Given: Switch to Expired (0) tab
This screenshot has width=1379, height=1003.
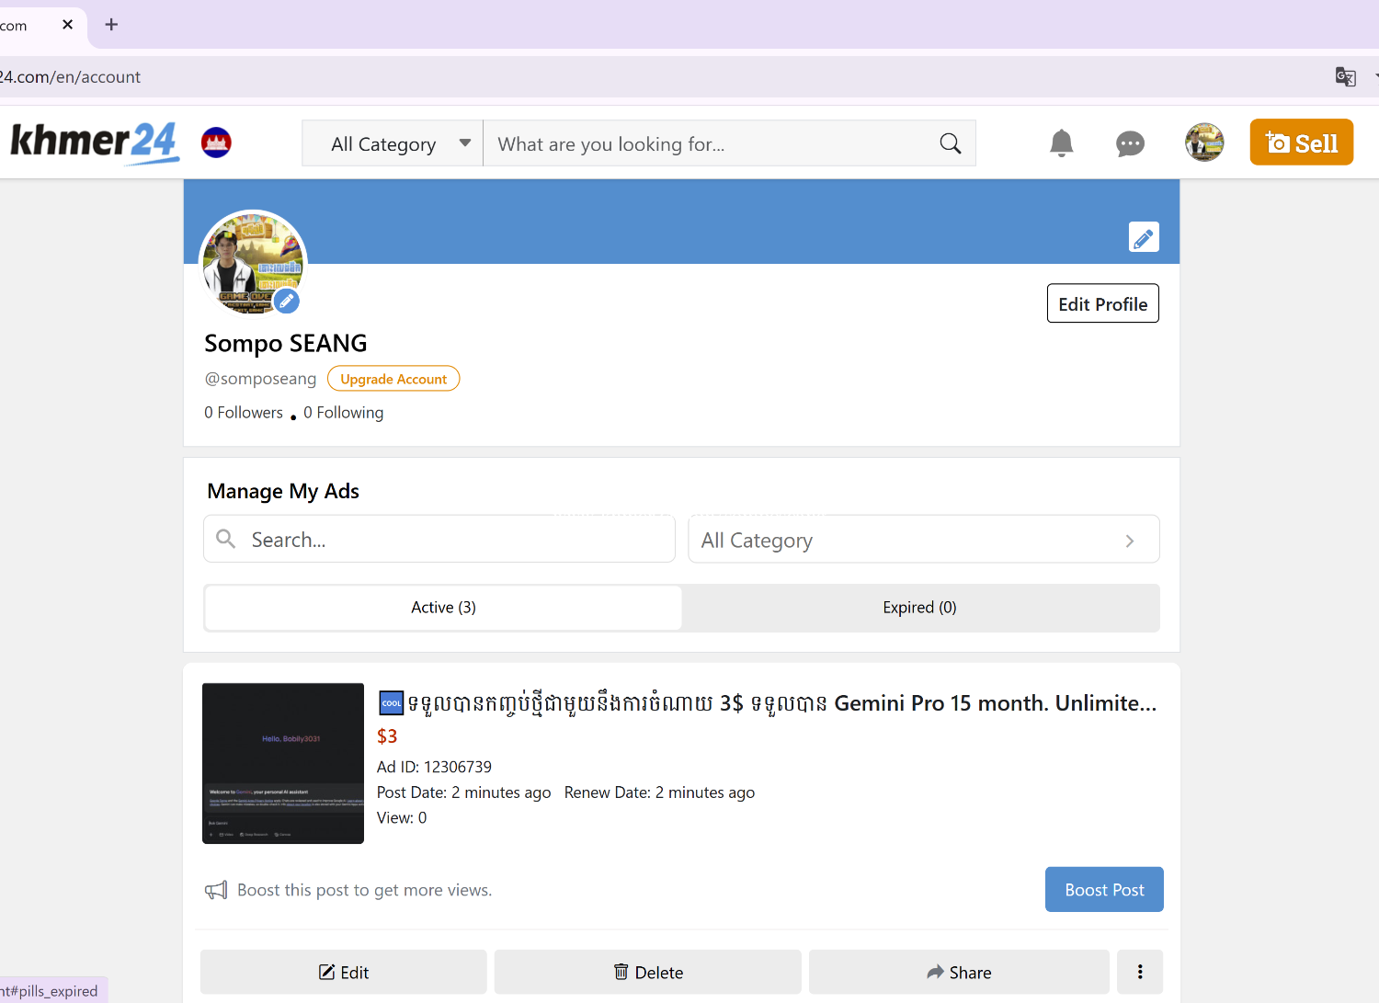Looking at the screenshot, I should pos(919,608).
